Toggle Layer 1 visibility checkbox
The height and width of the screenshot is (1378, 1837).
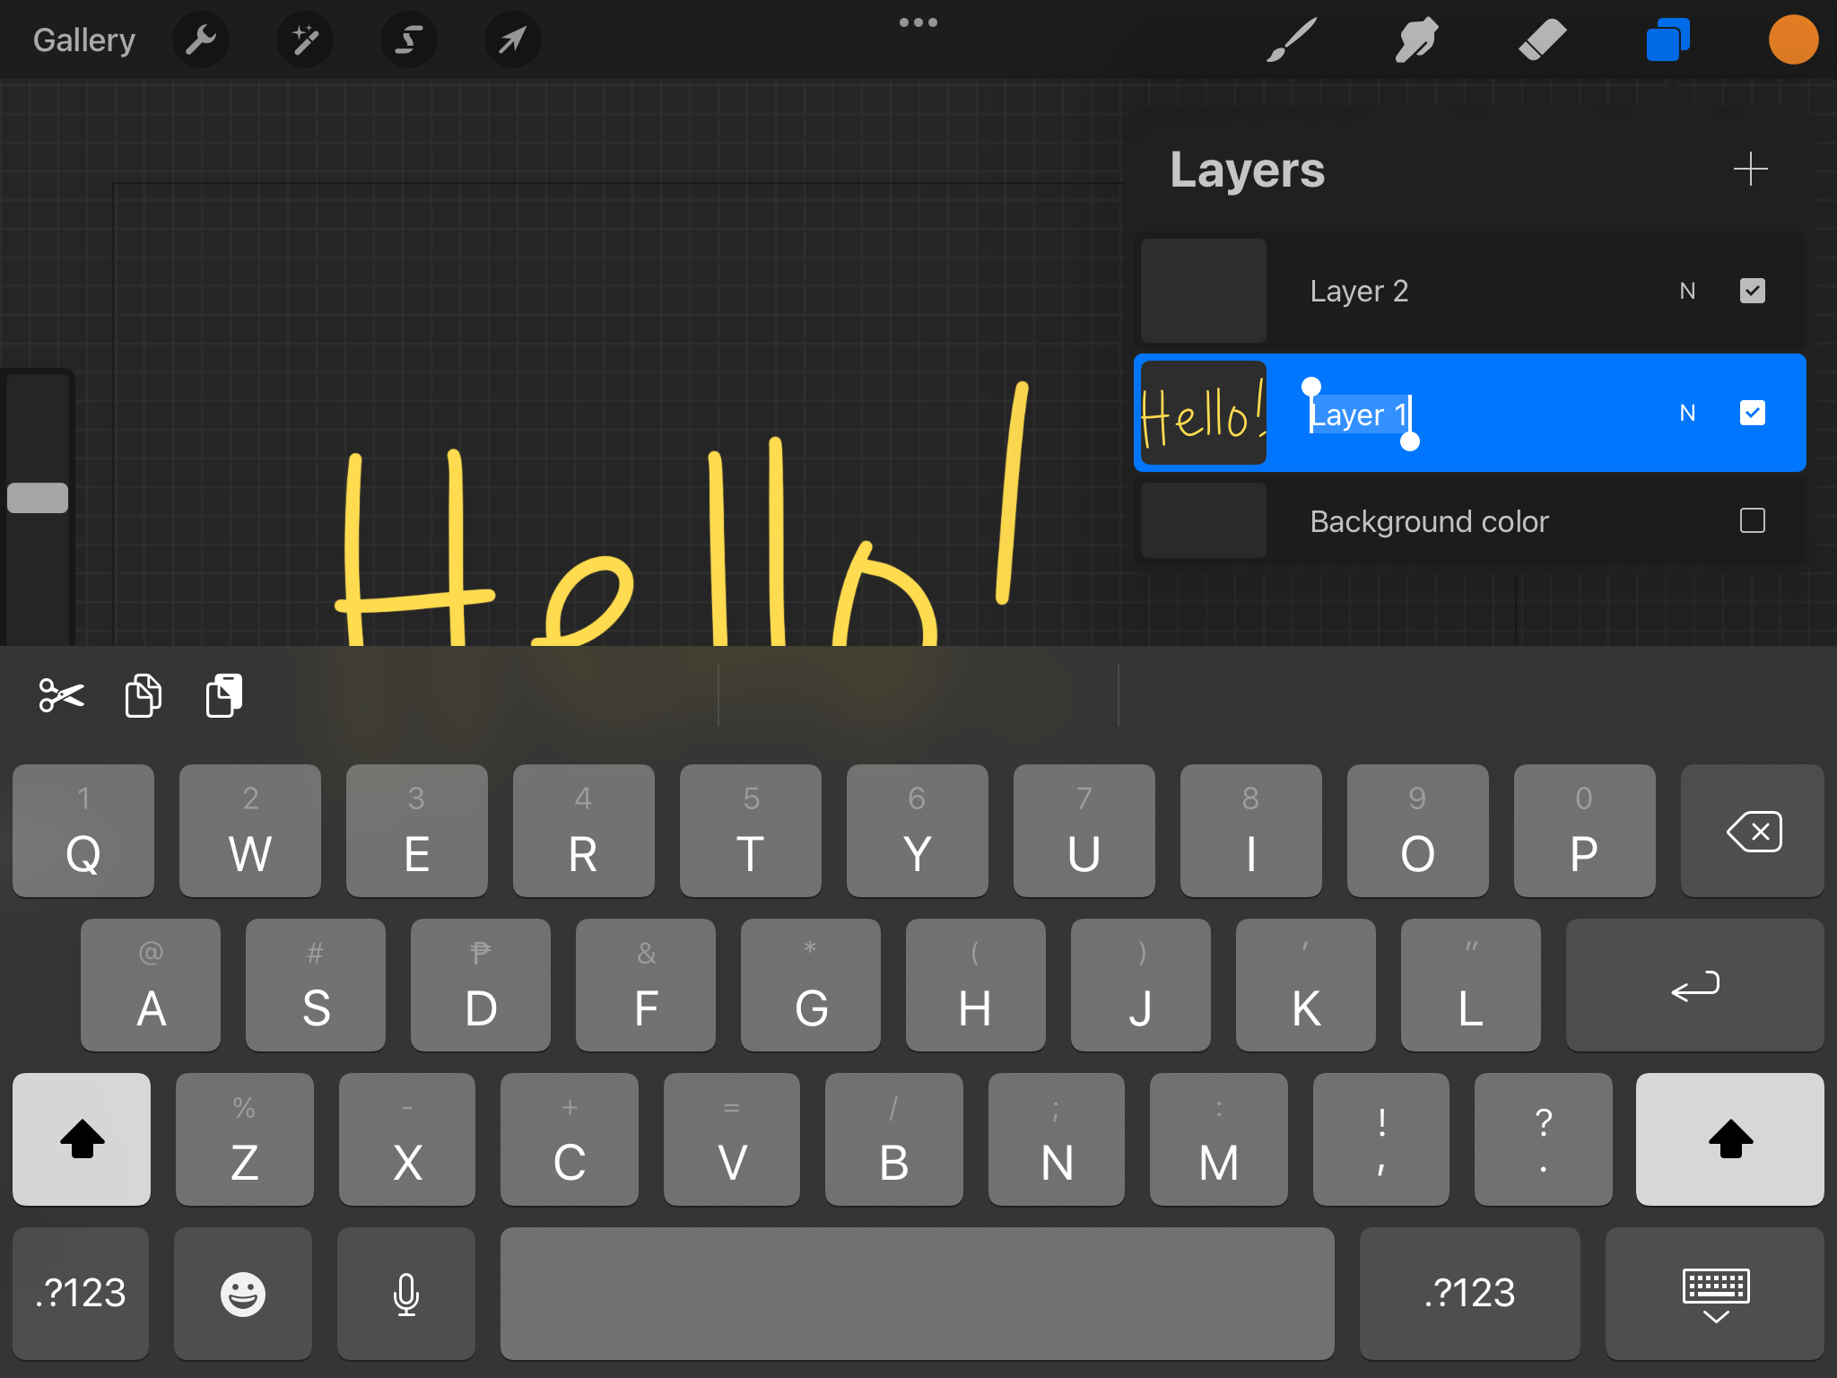coord(1752,413)
